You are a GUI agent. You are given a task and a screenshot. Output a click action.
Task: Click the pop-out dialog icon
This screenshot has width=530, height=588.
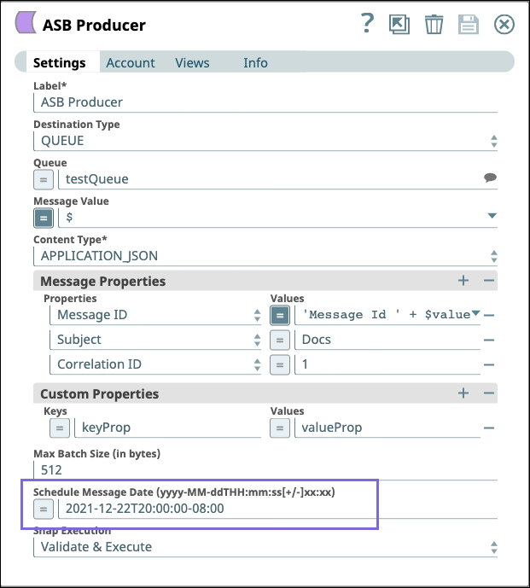(399, 25)
